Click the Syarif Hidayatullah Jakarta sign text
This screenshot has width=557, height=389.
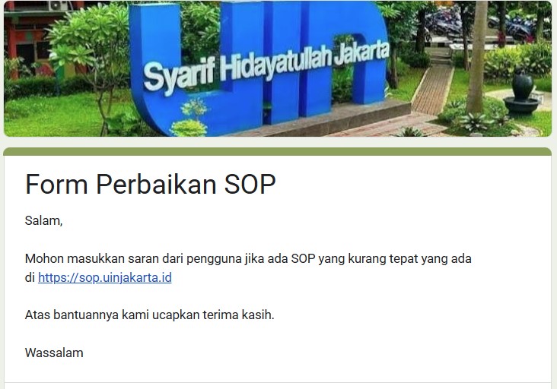(x=266, y=68)
